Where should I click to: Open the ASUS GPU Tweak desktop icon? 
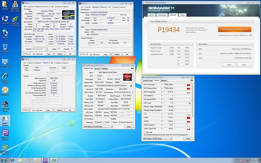pyautogui.click(x=5, y=106)
